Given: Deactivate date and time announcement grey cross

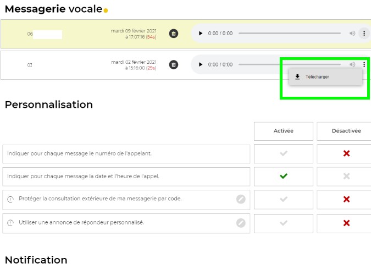Looking at the screenshot, I should point(346,176).
